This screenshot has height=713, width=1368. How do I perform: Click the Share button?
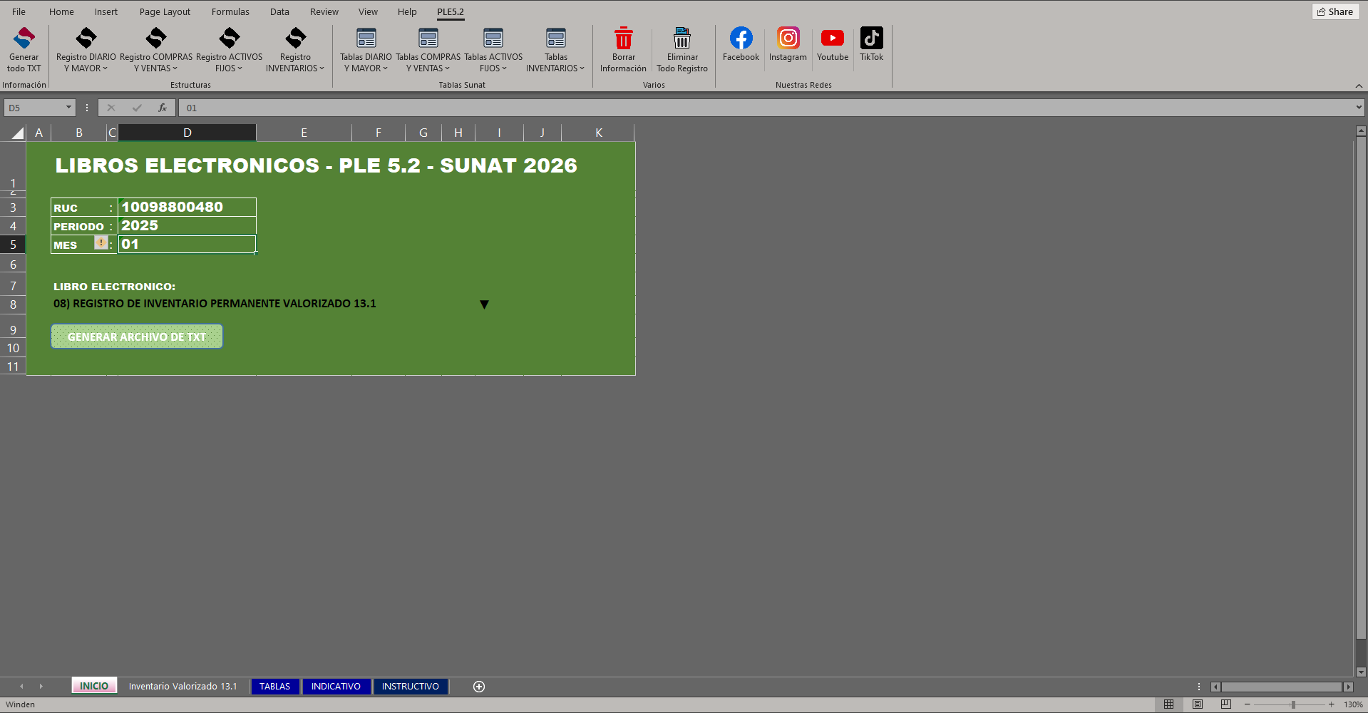pos(1335,11)
